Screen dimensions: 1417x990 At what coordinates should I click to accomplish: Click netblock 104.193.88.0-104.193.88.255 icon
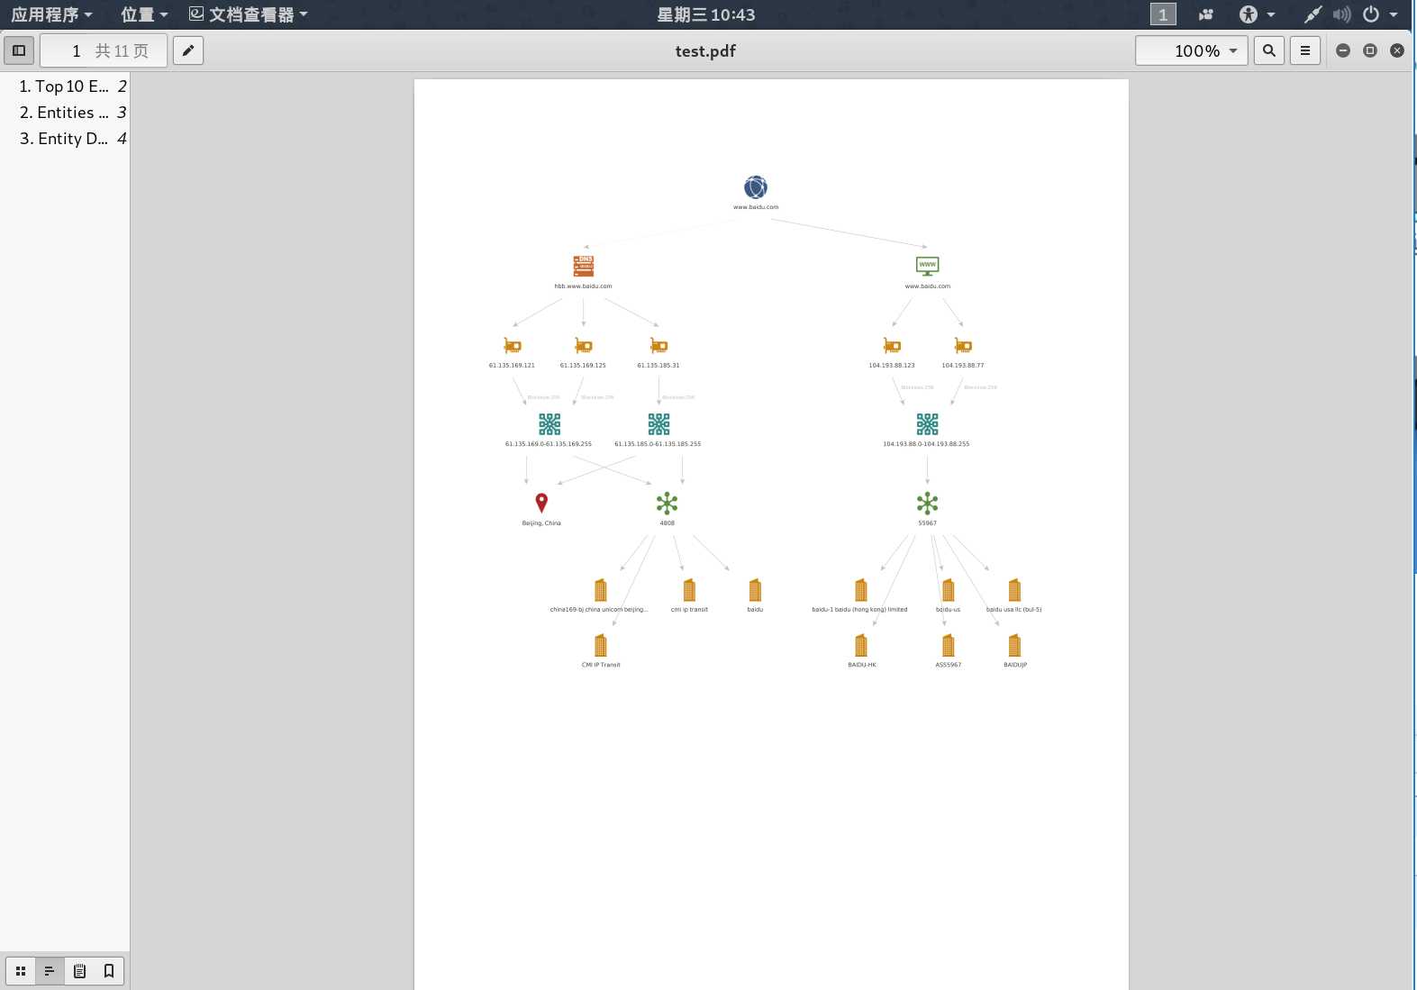(x=928, y=424)
